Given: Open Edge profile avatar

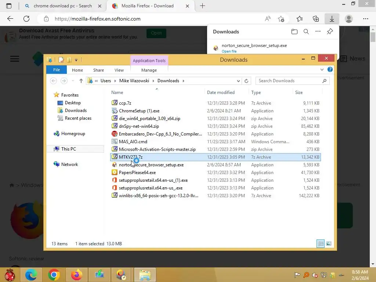Looking at the screenshot, I should (349, 19).
